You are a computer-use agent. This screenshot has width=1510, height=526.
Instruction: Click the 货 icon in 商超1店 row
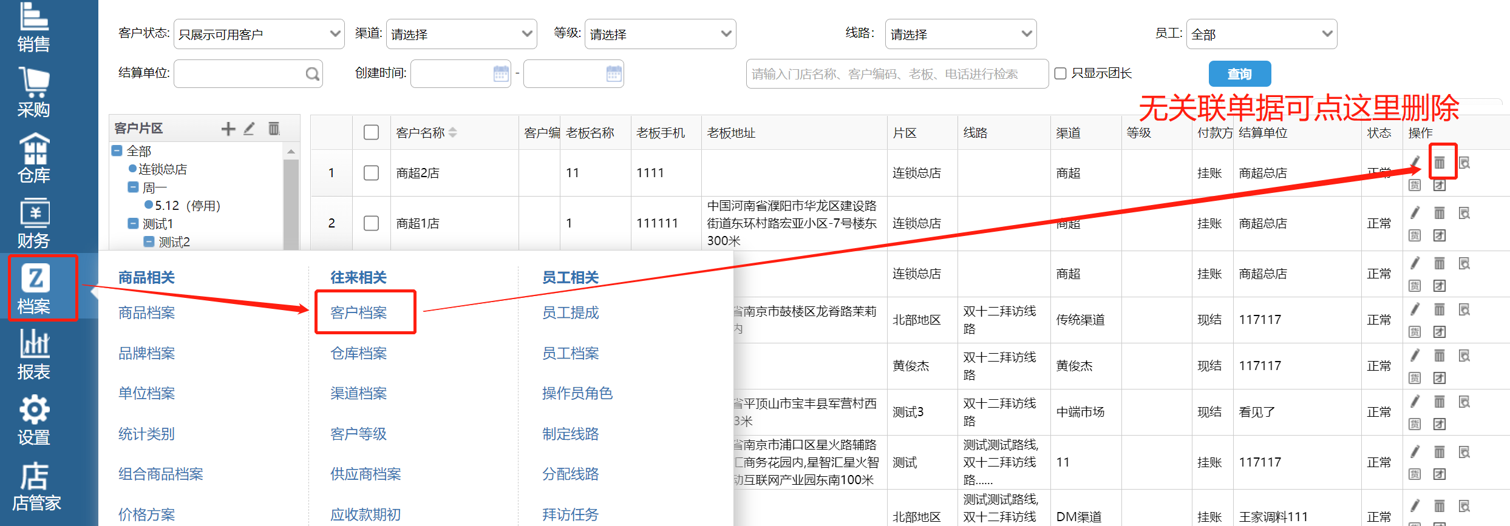(1415, 235)
